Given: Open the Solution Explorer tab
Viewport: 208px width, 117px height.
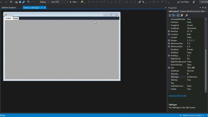Looking at the screenshot, I should 9,7.
